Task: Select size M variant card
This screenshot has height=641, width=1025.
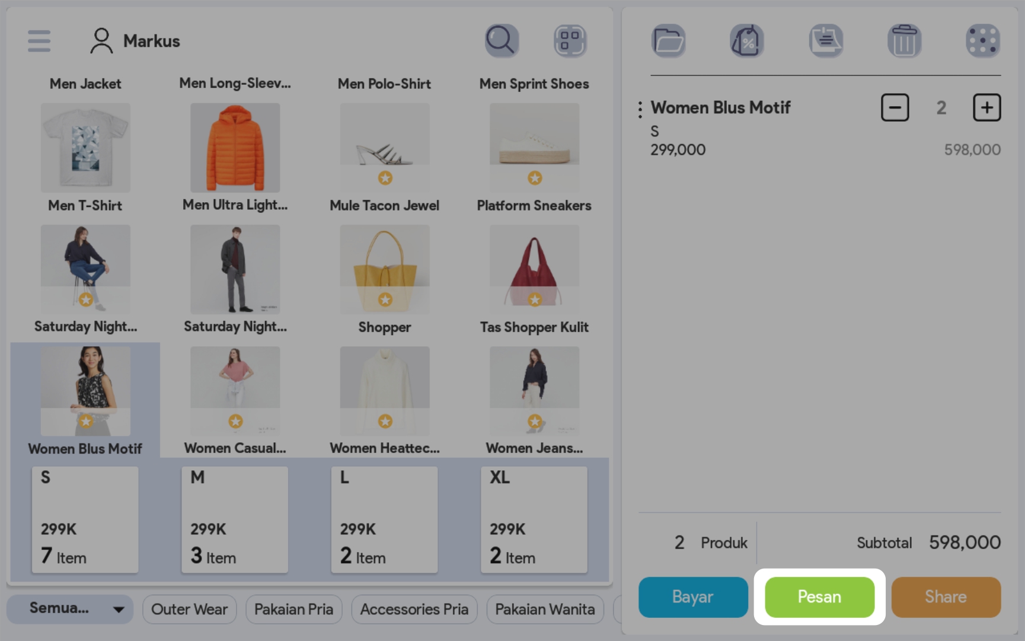Action: (x=235, y=519)
